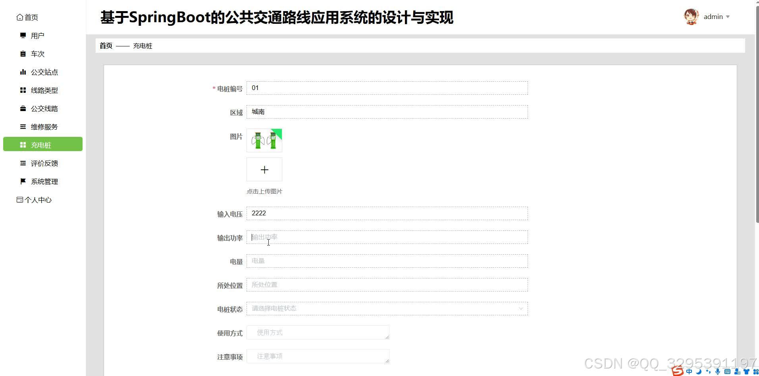Click the 公交站点 bar-chart icon
This screenshot has width=759, height=376.
[x=23, y=72]
